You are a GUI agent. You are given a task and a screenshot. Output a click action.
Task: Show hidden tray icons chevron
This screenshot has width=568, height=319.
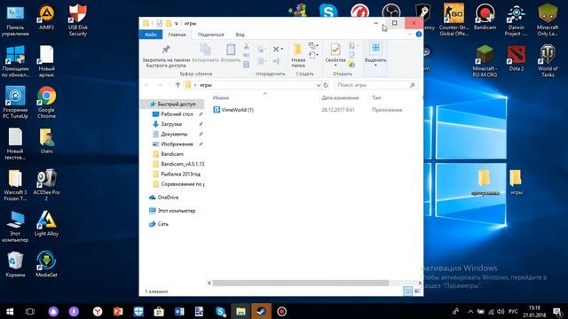click(x=470, y=311)
